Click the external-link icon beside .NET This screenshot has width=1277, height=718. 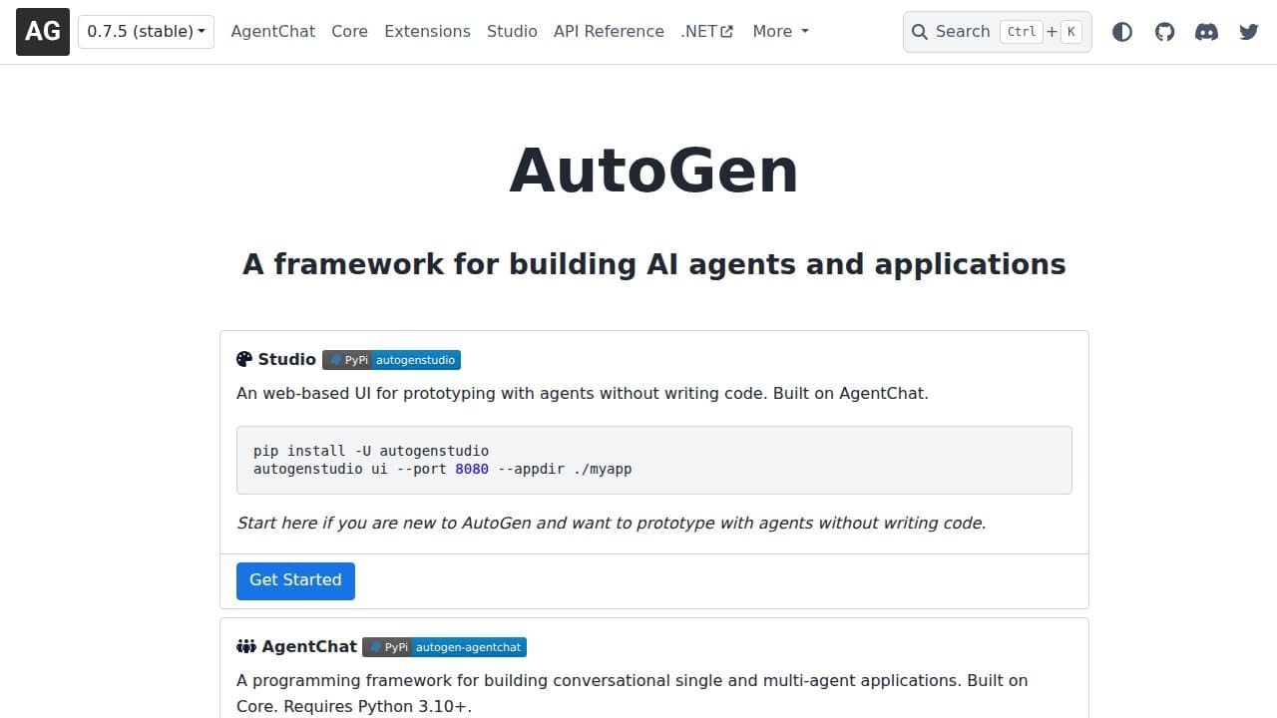727,32
